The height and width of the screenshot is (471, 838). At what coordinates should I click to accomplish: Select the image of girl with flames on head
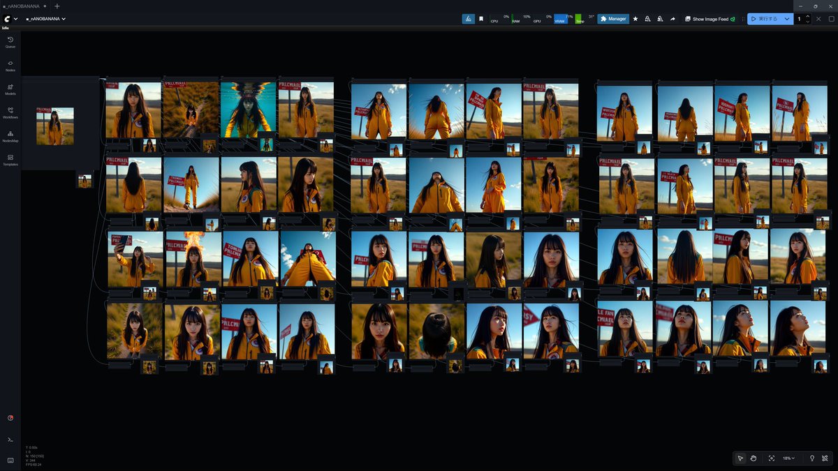click(193, 259)
